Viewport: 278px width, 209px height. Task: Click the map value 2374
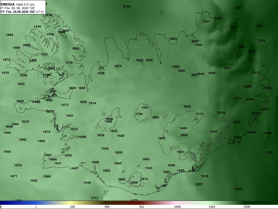click(x=238, y=98)
